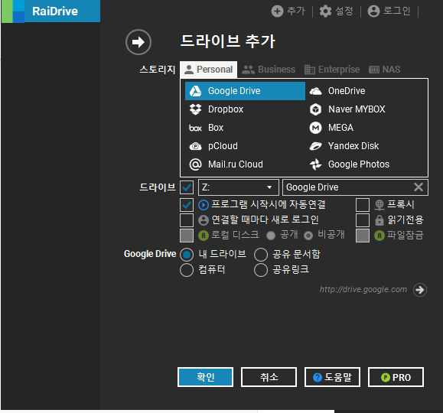Click the 확인 button
The width and height of the screenshot is (443, 413).
[205, 377]
